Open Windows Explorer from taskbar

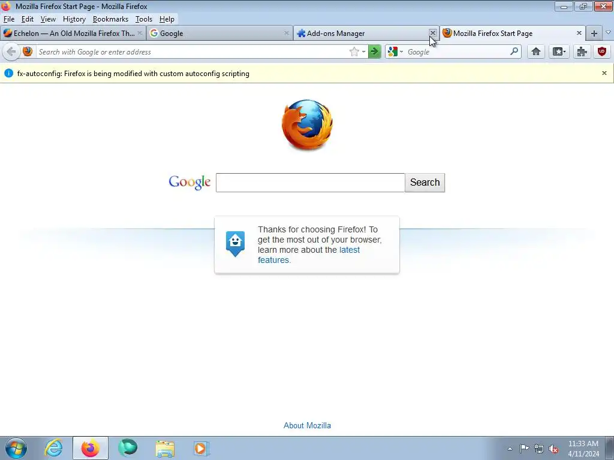[x=165, y=448]
